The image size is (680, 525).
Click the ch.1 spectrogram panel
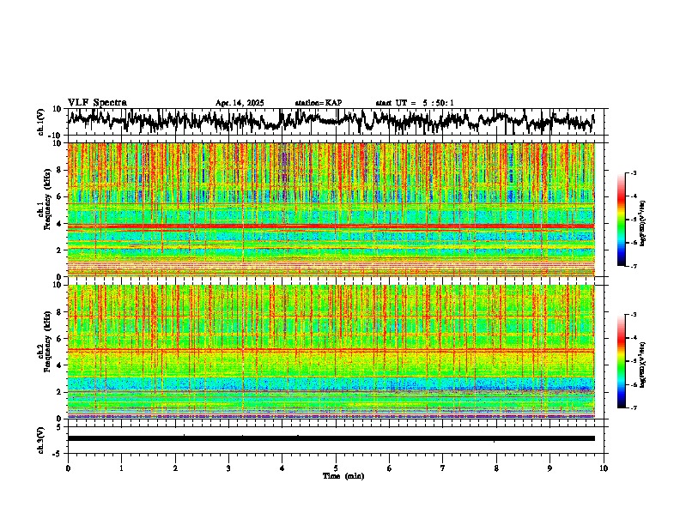331,209
